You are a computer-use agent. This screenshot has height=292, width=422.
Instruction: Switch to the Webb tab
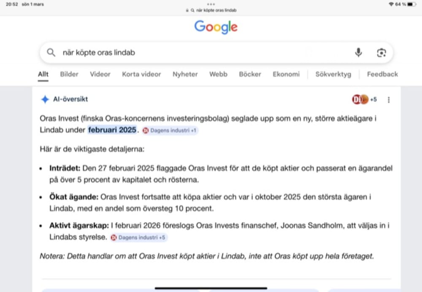tap(218, 74)
